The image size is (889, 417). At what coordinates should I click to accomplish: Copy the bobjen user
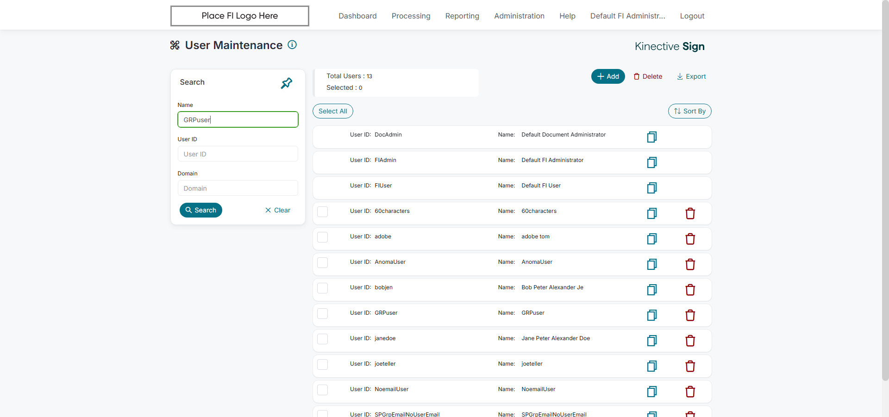click(652, 290)
